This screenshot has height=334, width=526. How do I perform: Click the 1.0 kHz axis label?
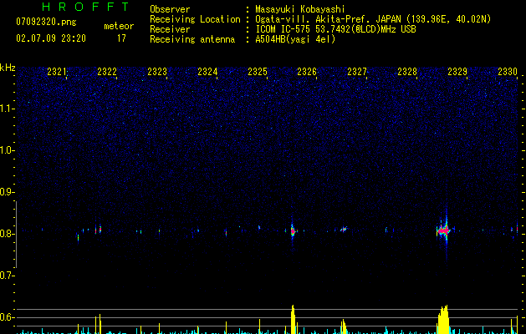(x=7, y=150)
